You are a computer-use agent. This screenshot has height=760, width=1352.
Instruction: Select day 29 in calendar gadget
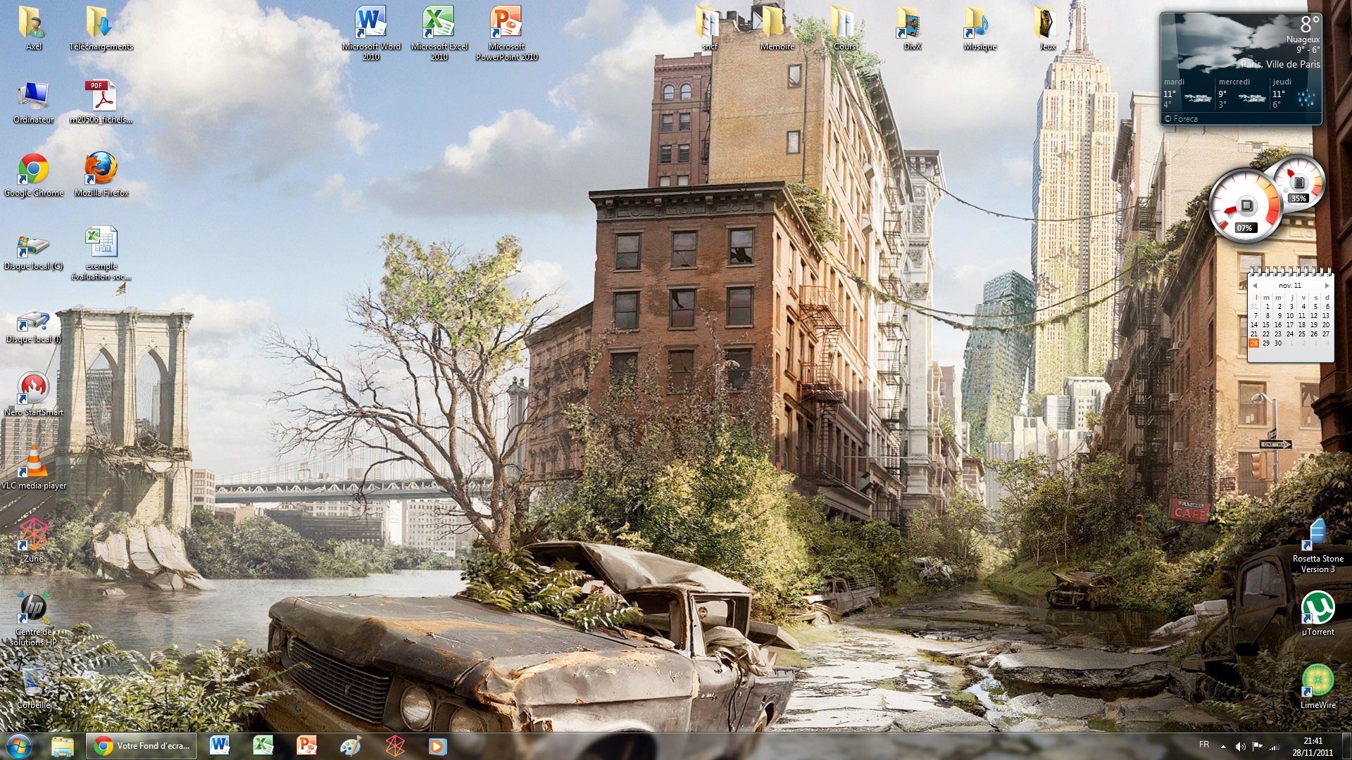(1266, 343)
